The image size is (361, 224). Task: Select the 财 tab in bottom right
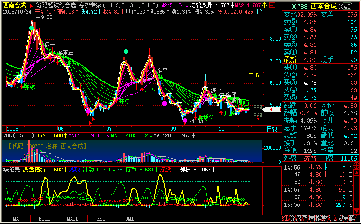325,218
